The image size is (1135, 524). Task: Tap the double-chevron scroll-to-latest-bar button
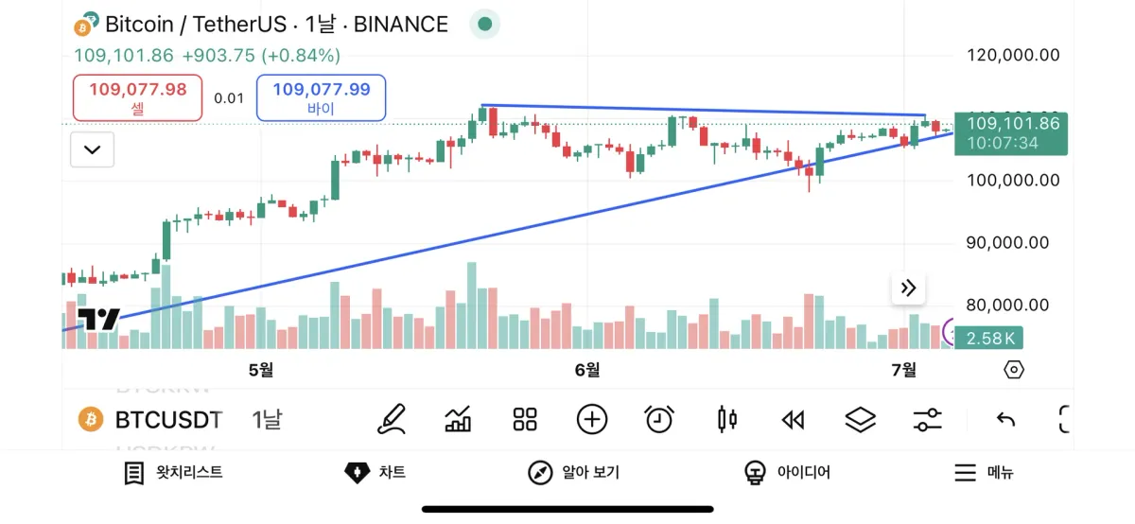(908, 288)
